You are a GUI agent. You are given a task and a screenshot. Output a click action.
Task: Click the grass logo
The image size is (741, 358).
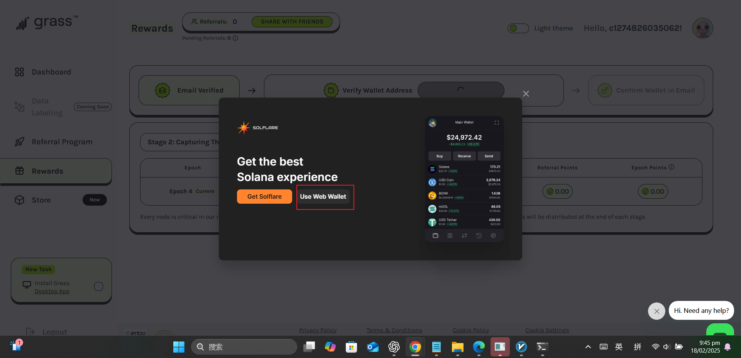click(47, 23)
